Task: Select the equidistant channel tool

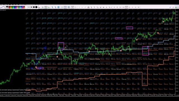Action: coord(88,7)
